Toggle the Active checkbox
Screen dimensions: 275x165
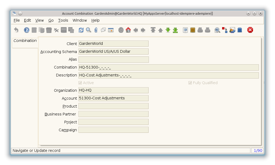(x=80, y=83)
